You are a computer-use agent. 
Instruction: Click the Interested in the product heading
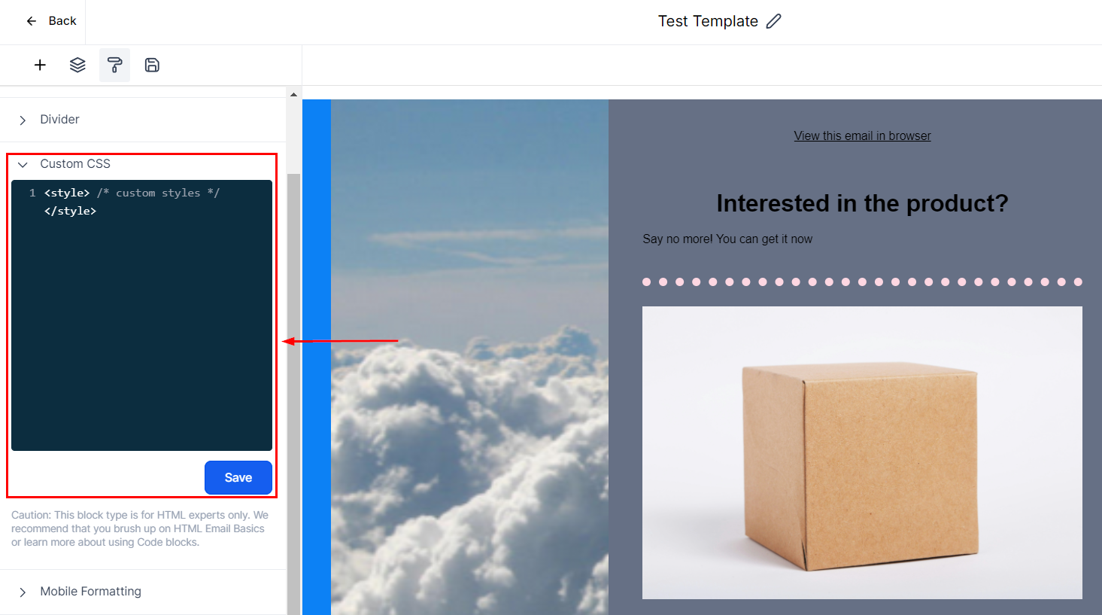862,203
